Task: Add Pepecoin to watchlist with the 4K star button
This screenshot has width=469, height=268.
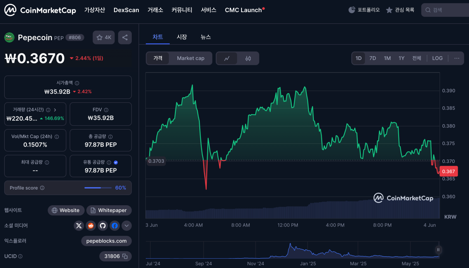Action: (x=104, y=37)
